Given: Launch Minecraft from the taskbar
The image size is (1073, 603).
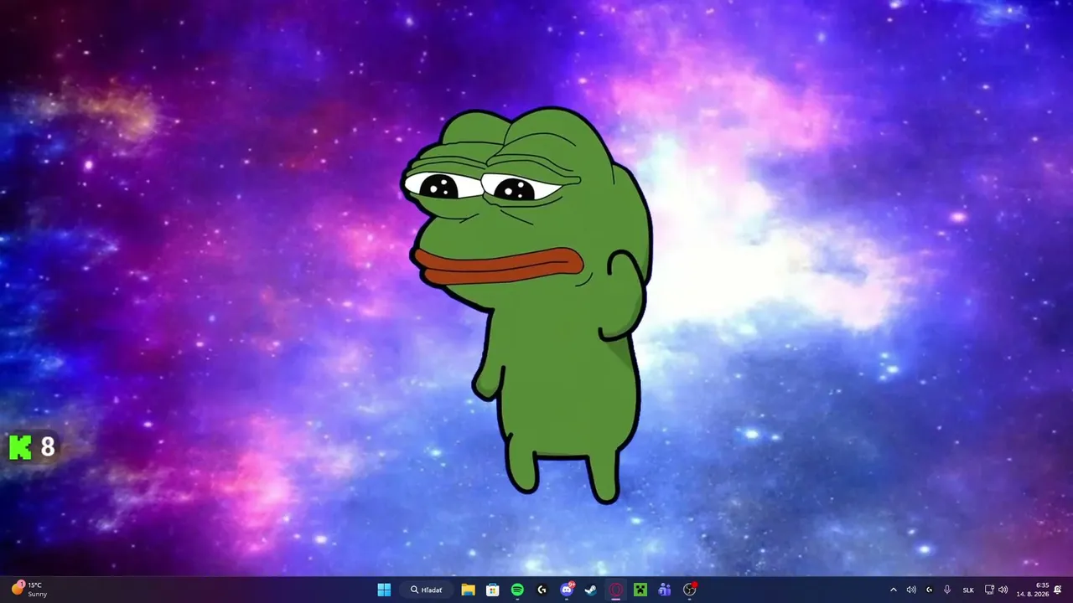Looking at the screenshot, I should coord(640,590).
